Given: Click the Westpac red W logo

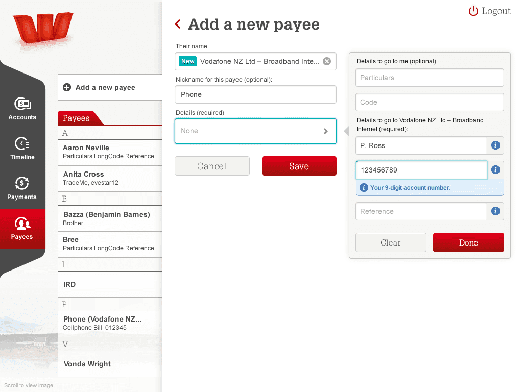Looking at the screenshot, I should 43,29.
